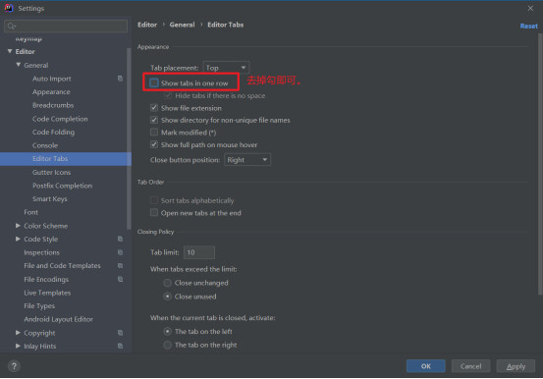Click the Tab limit input field
The image size is (543, 379).
(199, 252)
